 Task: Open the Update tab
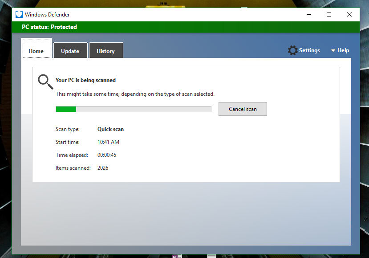tap(70, 50)
